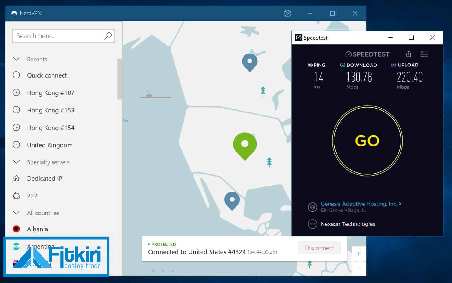Viewport: 452px width, 283px height.
Task: Maximize the Speedtest window
Action: click(411, 37)
